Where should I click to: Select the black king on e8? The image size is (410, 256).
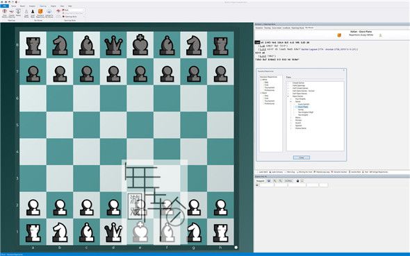(x=140, y=44)
